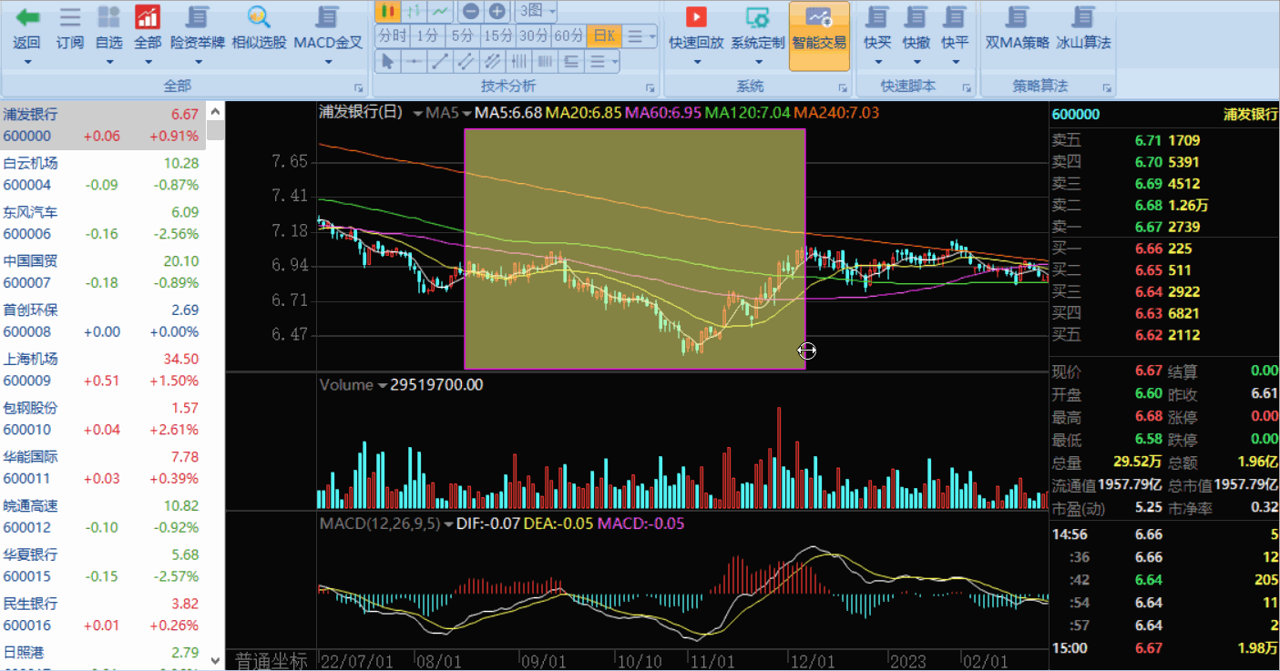Click the green 返回 back arrow icon
1280x671 pixels.
coord(27,16)
